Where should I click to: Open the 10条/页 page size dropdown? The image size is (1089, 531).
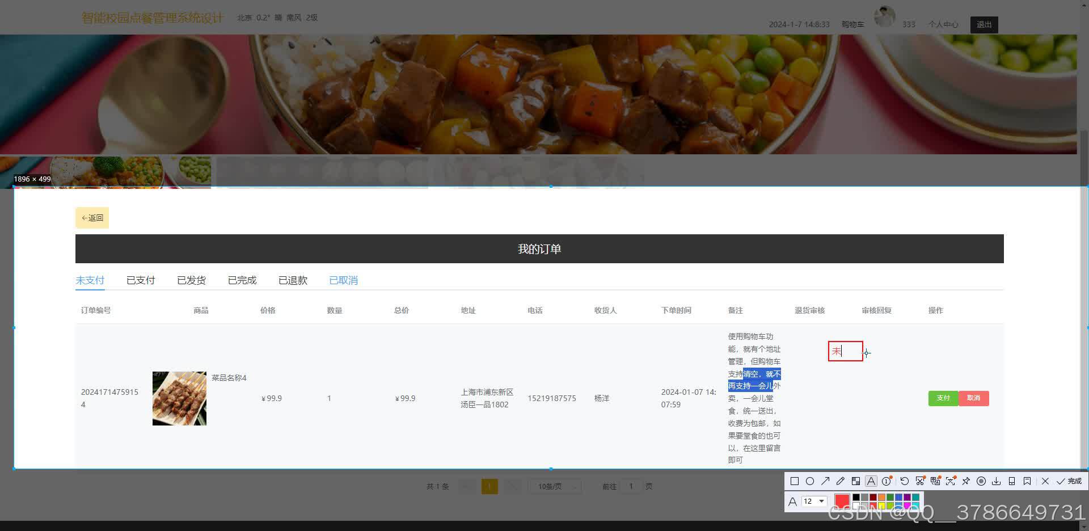pos(554,486)
